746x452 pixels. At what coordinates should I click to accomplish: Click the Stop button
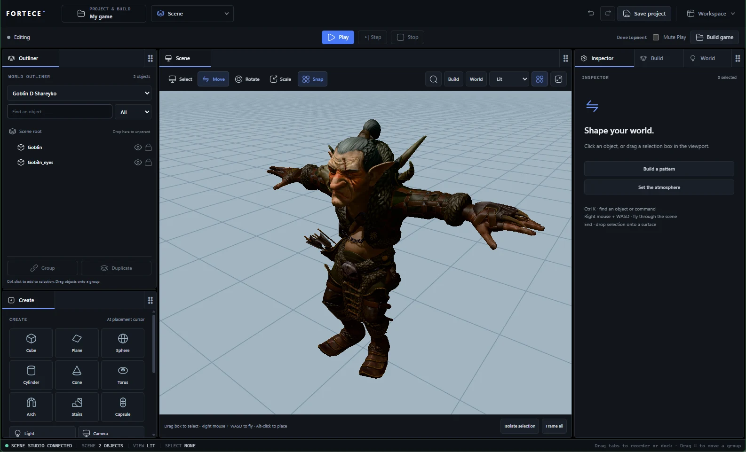point(407,37)
